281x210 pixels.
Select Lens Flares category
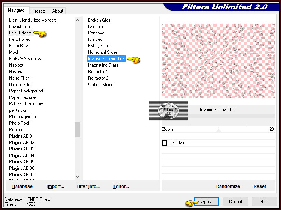click(19, 39)
